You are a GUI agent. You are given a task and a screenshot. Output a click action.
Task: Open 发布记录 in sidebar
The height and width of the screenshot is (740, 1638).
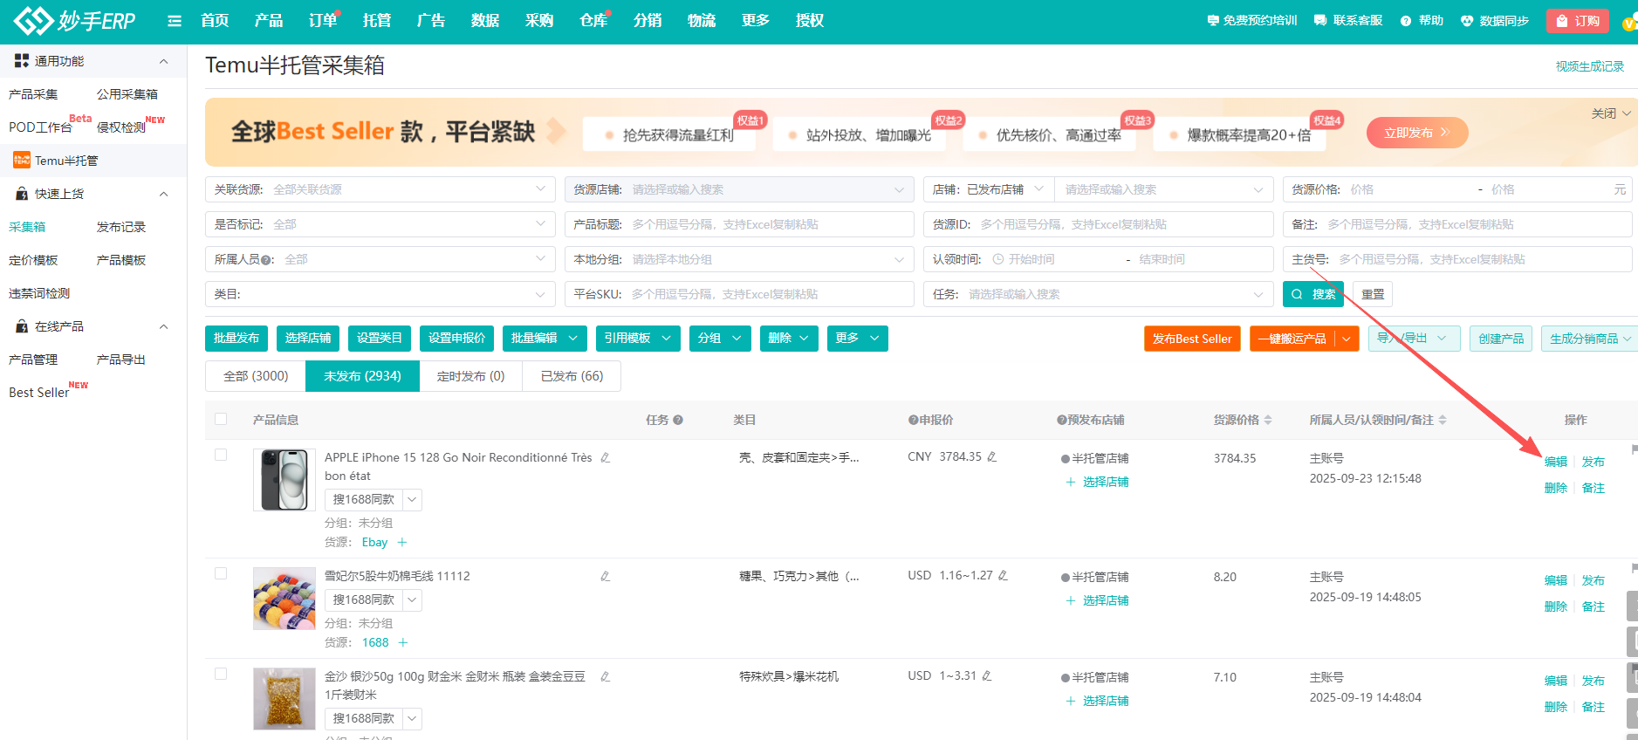pyautogui.click(x=121, y=227)
